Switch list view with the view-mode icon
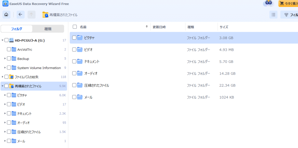The image size is (298, 148). coord(273,15)
